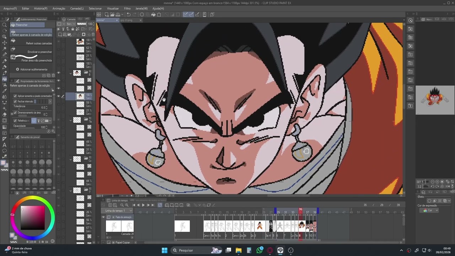Select 'Pintar área não preenchida' subtool

(31, 59)
